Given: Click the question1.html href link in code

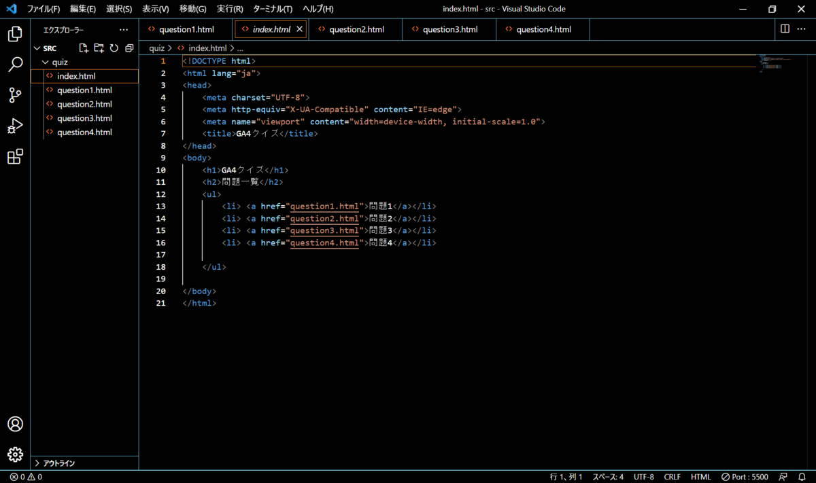Looking at the screenshot, I should tap(324, 207).
